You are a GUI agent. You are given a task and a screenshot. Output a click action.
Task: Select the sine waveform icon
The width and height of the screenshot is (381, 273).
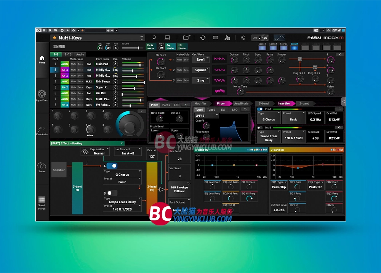220,80
